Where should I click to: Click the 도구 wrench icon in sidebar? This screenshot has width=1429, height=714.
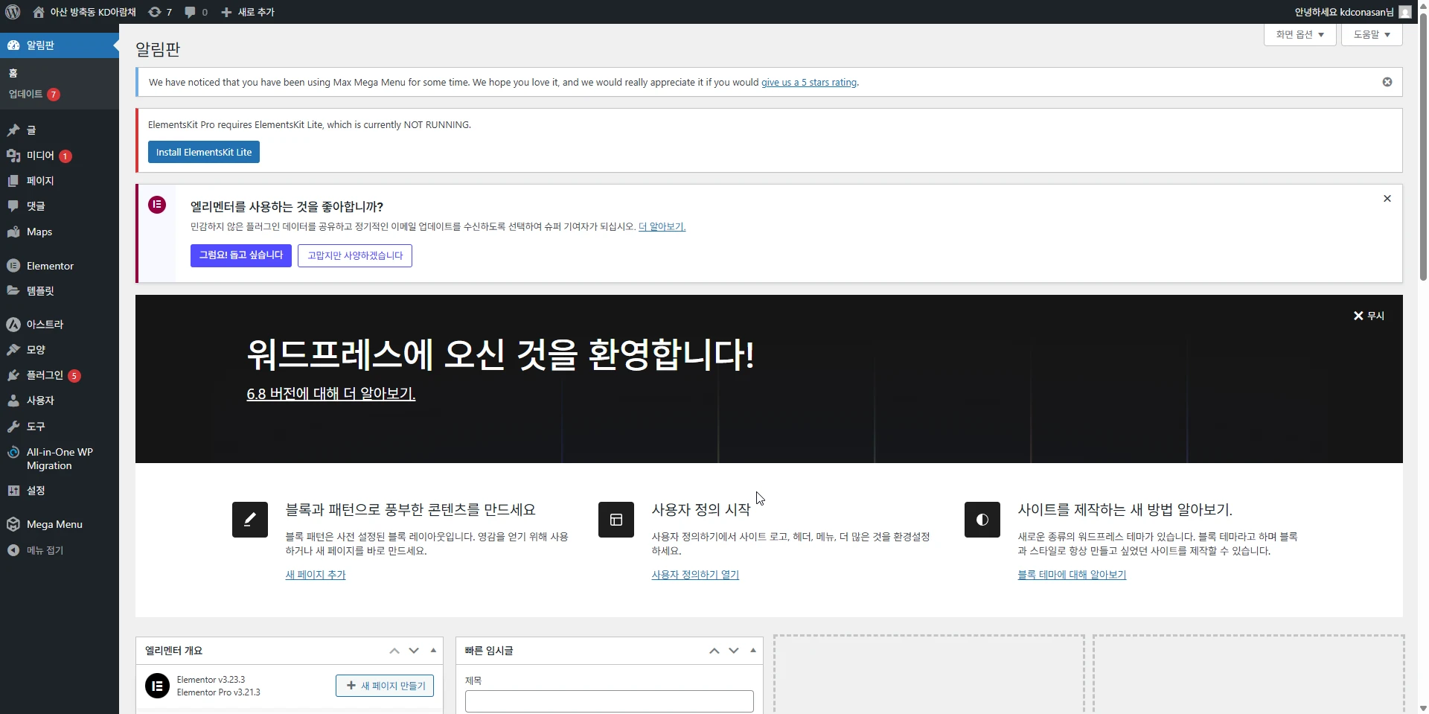tap(13, 427)
